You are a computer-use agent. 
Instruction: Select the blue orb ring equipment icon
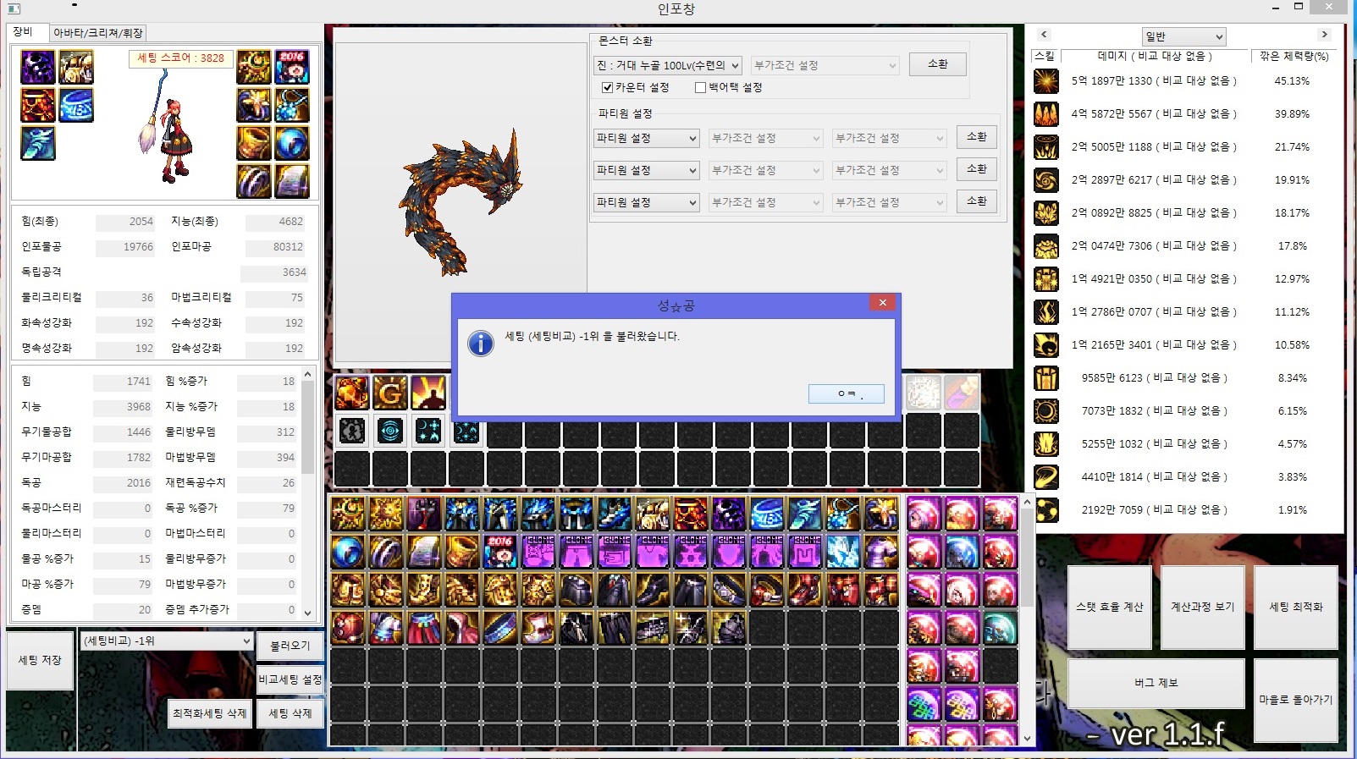[292, 144]
